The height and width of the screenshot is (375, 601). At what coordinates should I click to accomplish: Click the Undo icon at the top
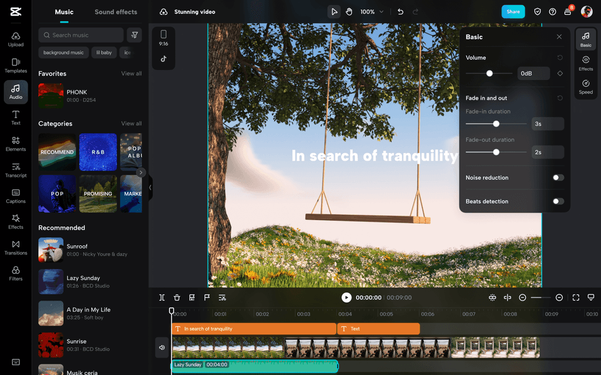401,11
